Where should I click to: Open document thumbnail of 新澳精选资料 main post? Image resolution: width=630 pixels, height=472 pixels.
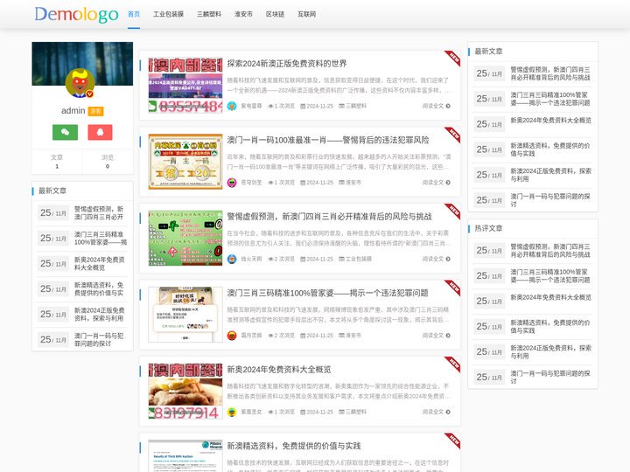click(x=185, y=456)
